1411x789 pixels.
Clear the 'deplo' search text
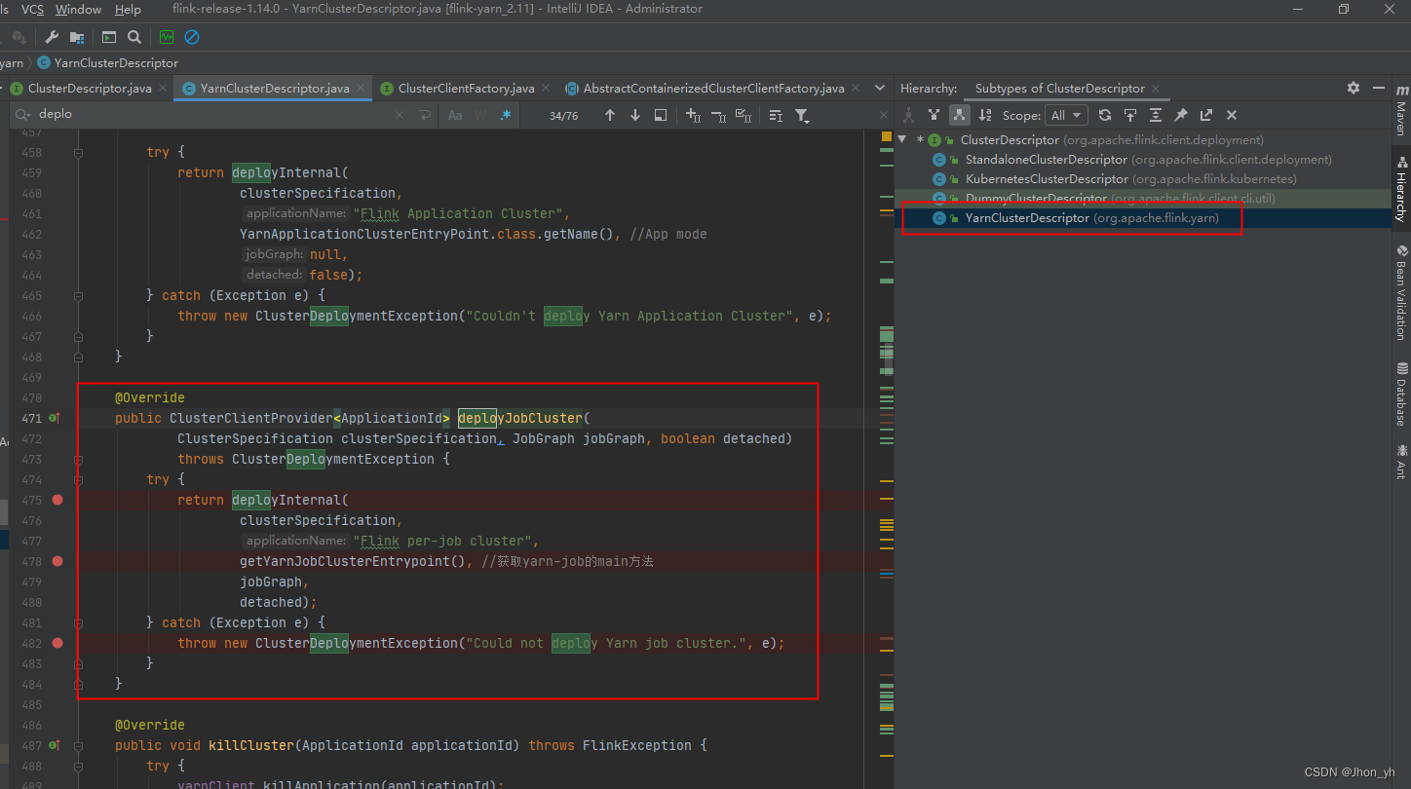tap(400, 115)
